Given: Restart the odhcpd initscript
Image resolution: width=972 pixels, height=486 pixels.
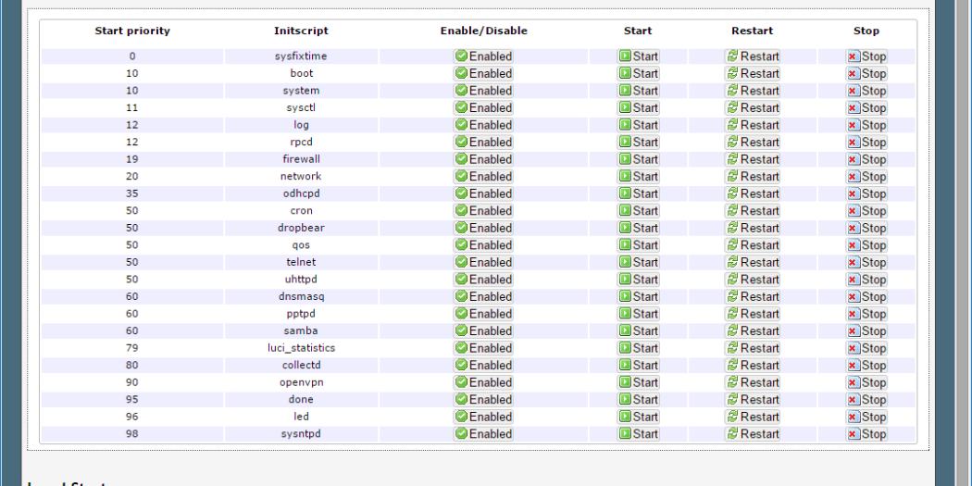Looking at the screenshot, I should 752,193.
